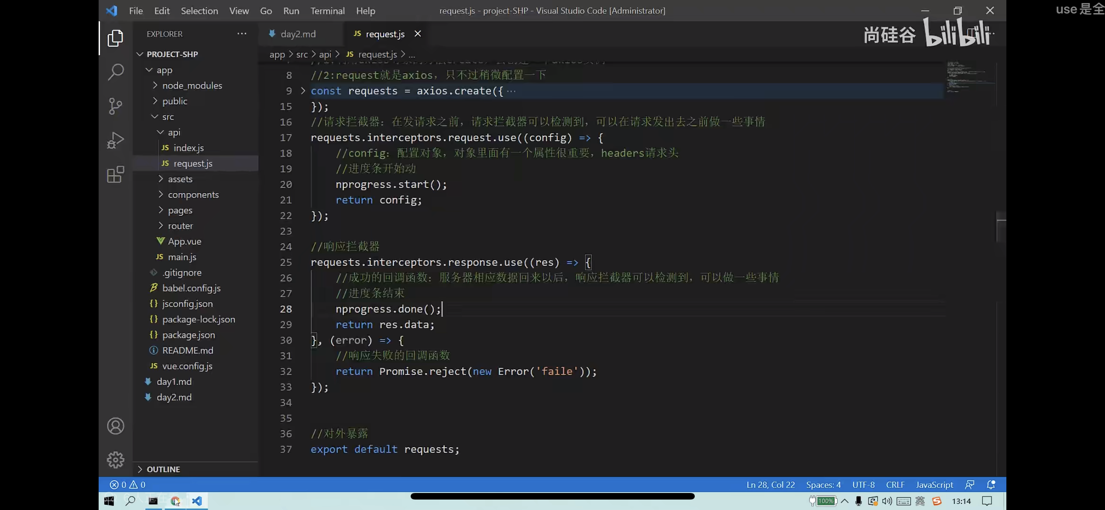Screen dimensions: 1105x510
Task: Switch to the day2.md tab
Action: [x=298, y=34]
